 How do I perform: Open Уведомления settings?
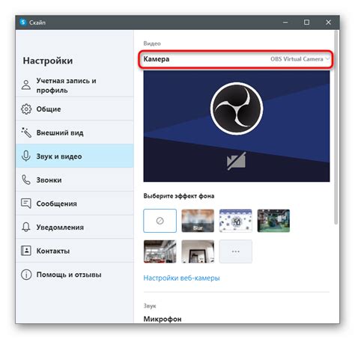(75, 227)
